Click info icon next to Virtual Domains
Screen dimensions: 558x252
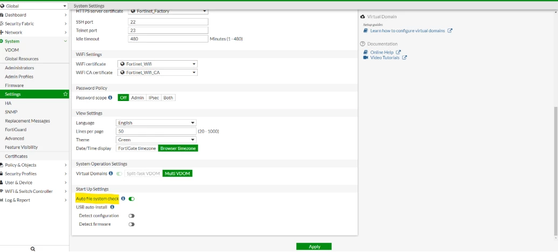click(110, 174)
